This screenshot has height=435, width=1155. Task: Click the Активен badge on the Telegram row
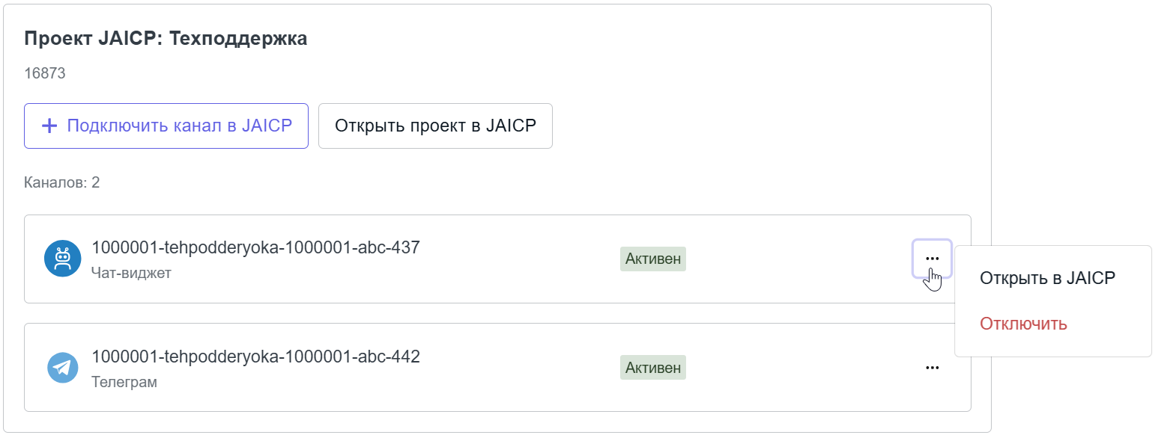point(652,367)
